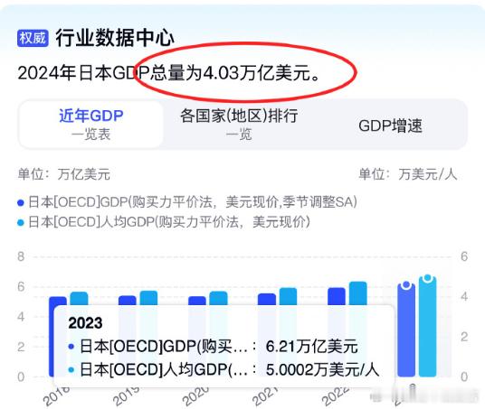
Task: Click highlighted 2023 per-capita bar marker dot
Action: (427, 278)
